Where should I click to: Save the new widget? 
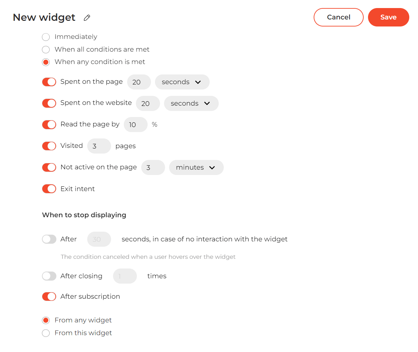coord(388,17)
